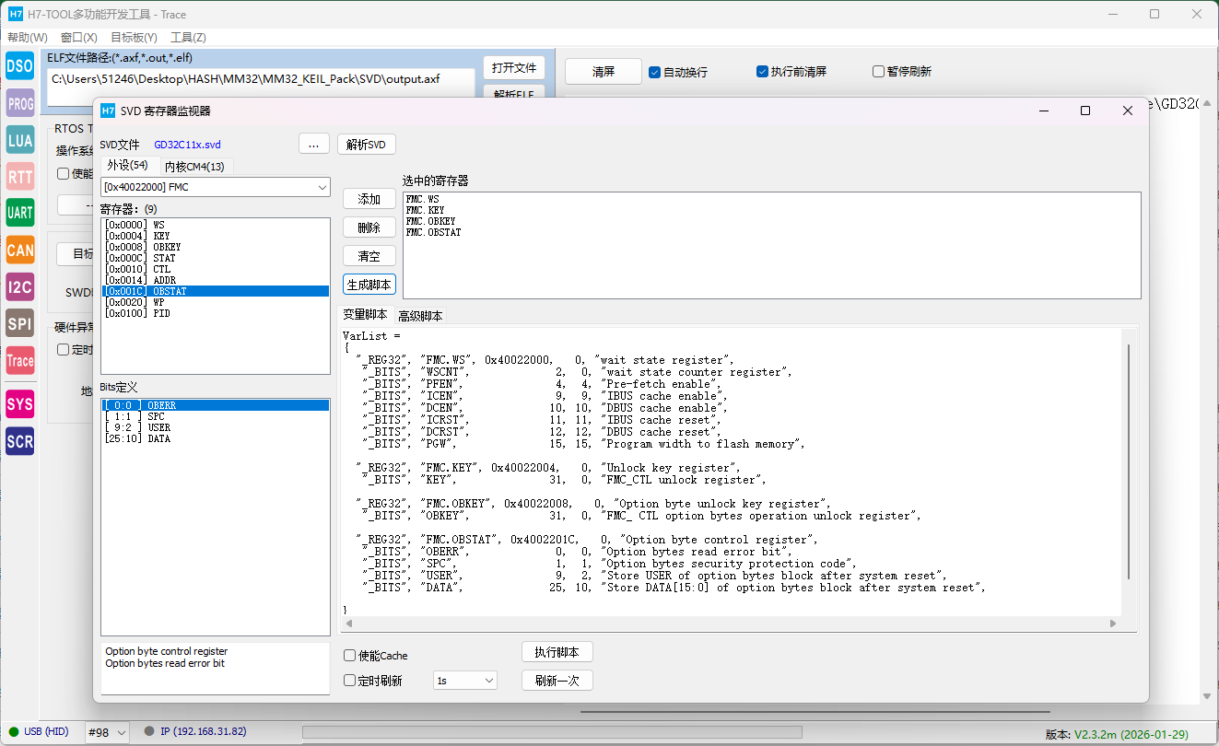Launch the RTT viewer icon
1219x746 pixels.
click(x=20, y=177)
